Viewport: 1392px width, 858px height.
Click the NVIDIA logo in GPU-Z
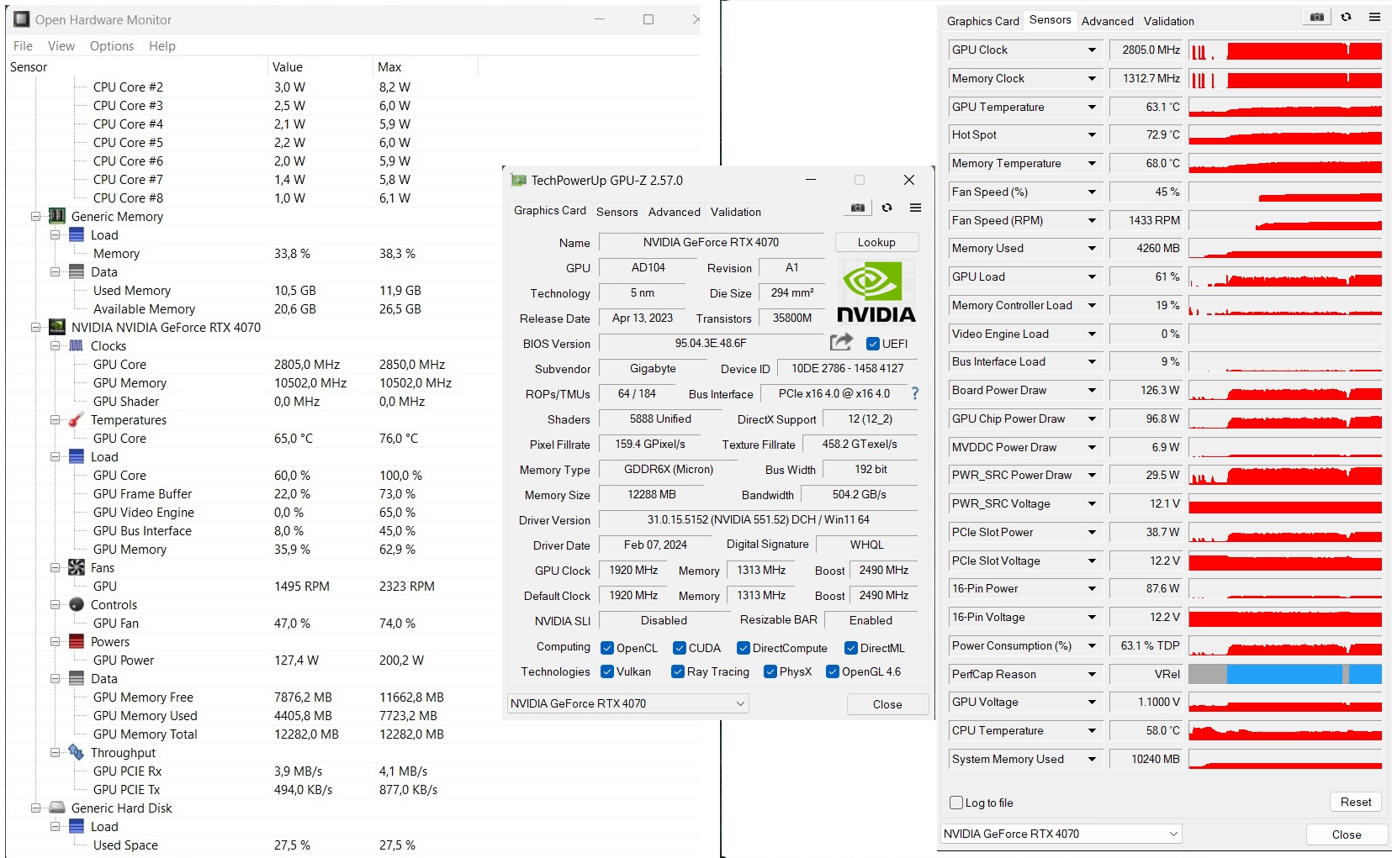coord(876,292)
